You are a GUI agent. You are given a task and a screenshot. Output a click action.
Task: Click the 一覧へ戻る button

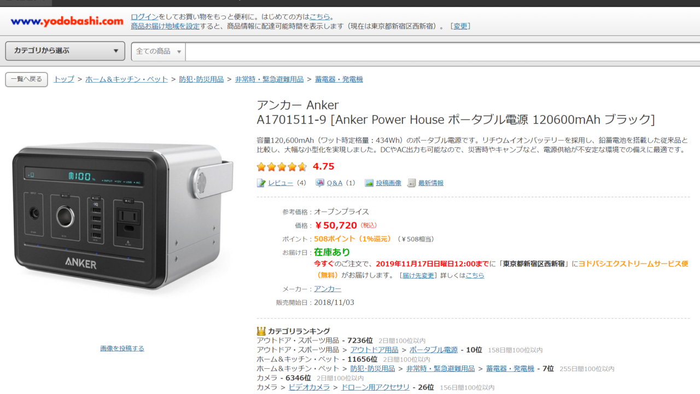(26, 79)
